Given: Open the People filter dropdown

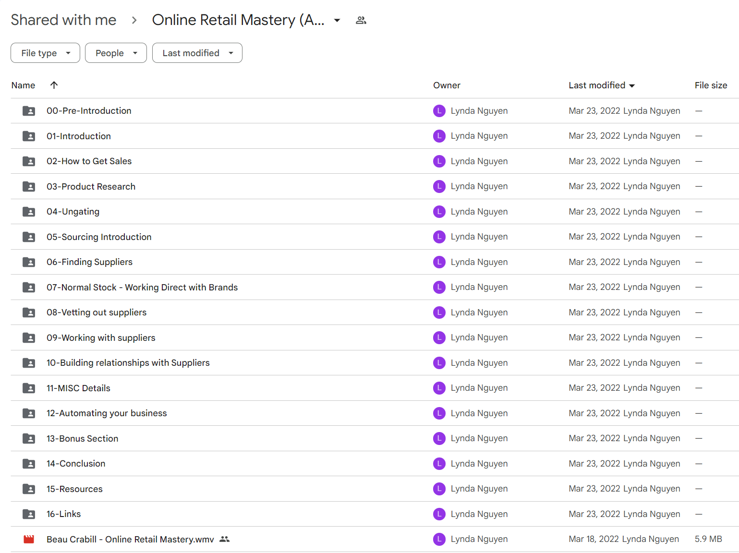Looking at the screenshot, I should coord(116,53).
